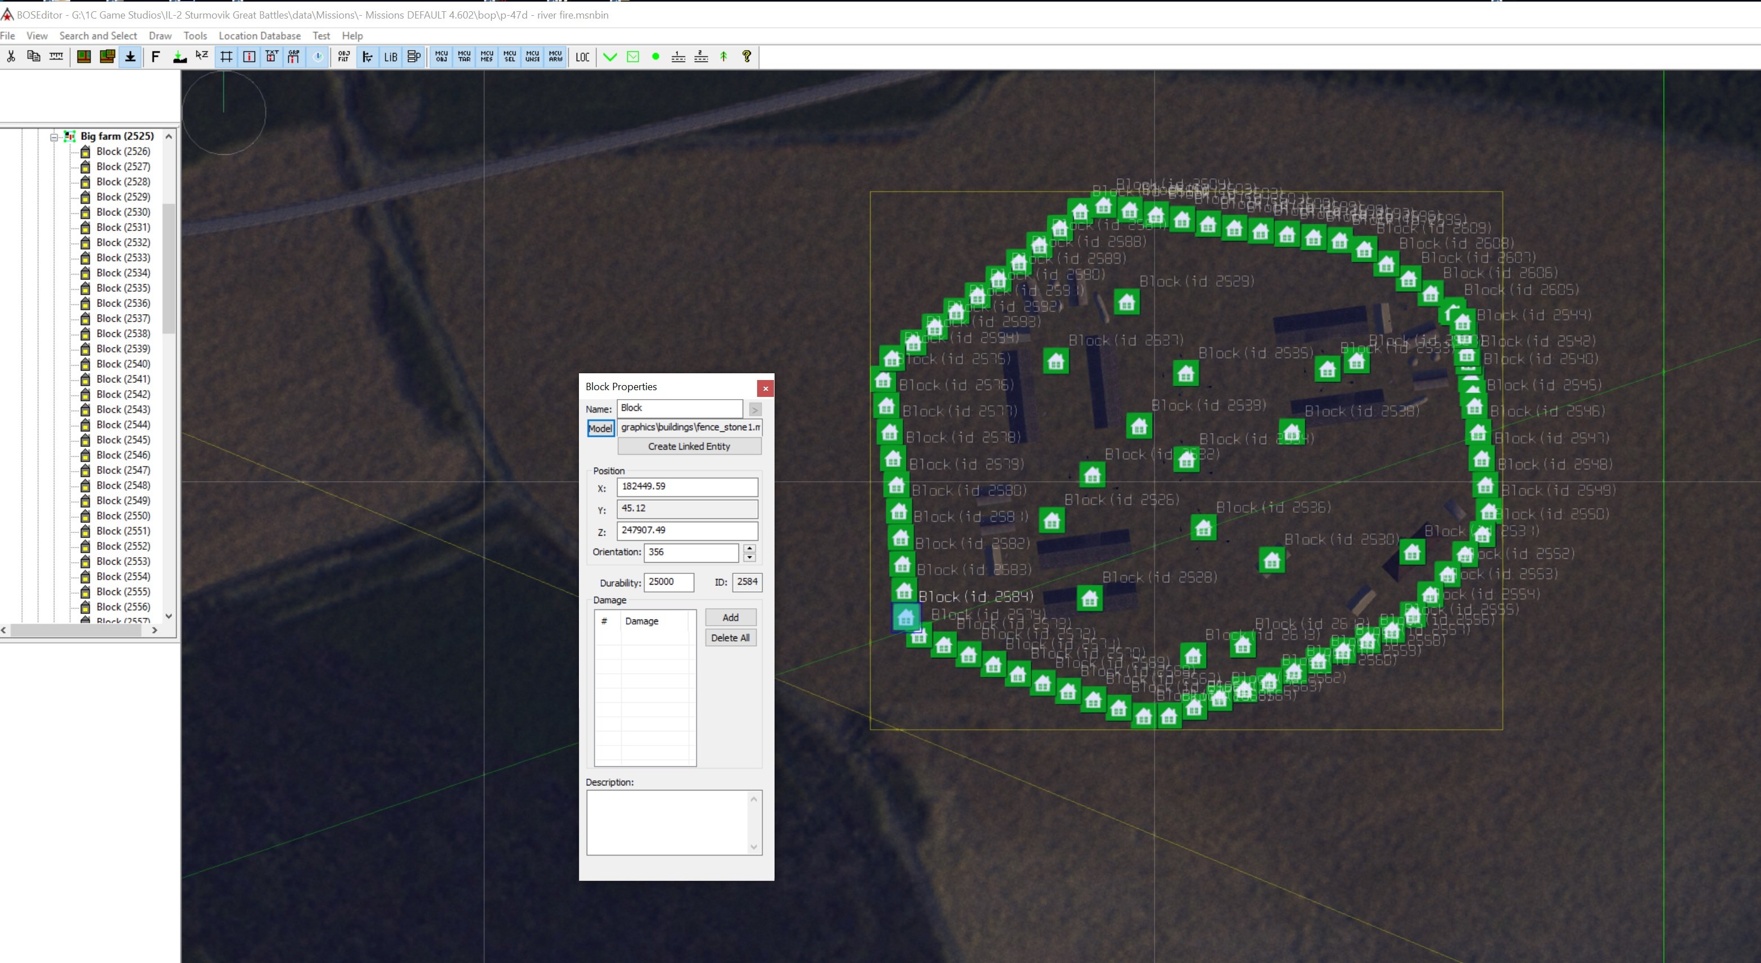Select the ruler measure tool icon
The width and height of the screenshot is (1761, 963).
tap(57, 57)
